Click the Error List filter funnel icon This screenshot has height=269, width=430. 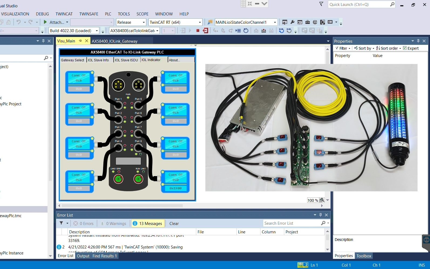61,223
